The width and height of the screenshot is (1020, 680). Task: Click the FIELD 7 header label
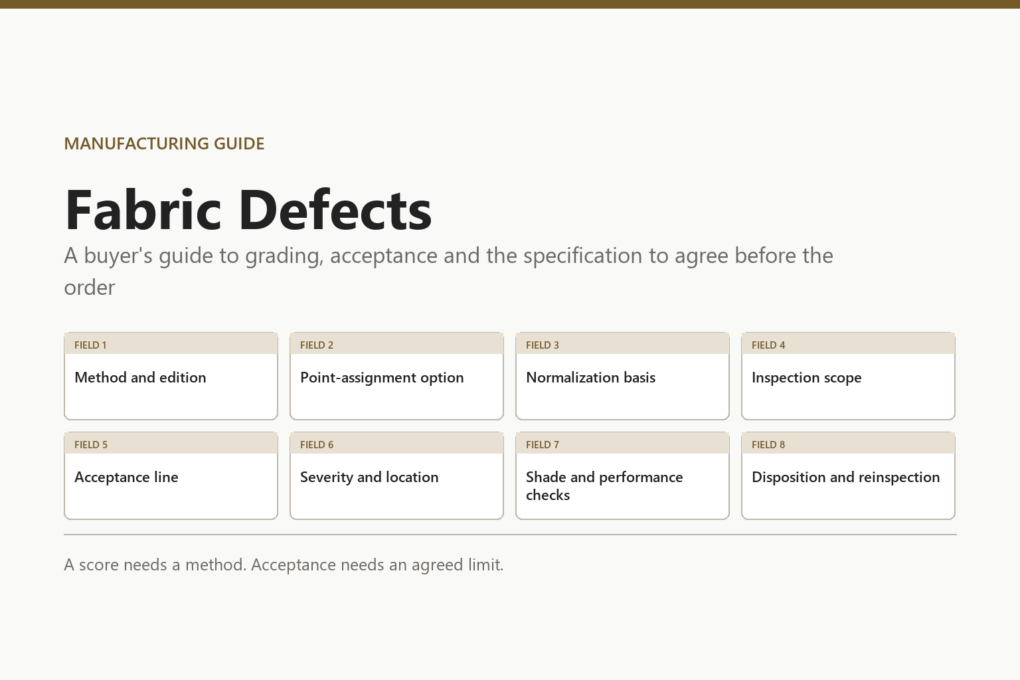[543, 444]
